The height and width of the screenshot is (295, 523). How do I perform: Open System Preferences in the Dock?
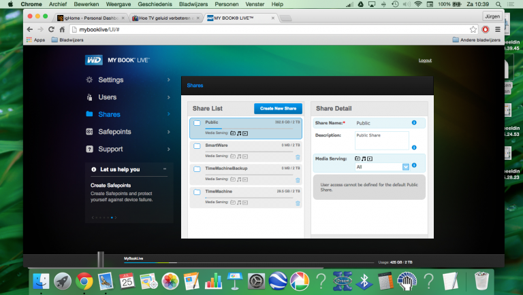pos(256,281)
